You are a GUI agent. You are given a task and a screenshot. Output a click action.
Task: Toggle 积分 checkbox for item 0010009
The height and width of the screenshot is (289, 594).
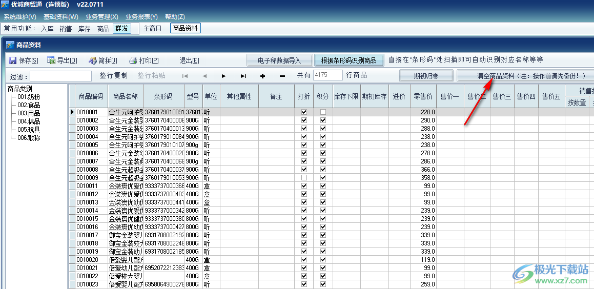[x=323, y=178]
